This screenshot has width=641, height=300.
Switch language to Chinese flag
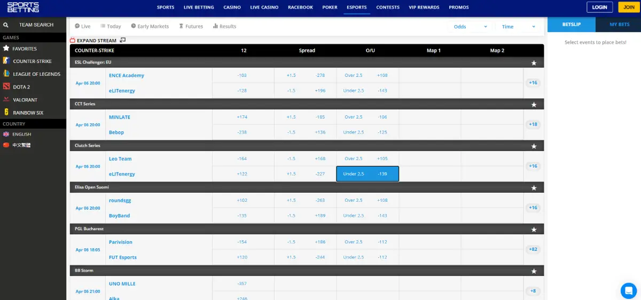pos(6,145)
